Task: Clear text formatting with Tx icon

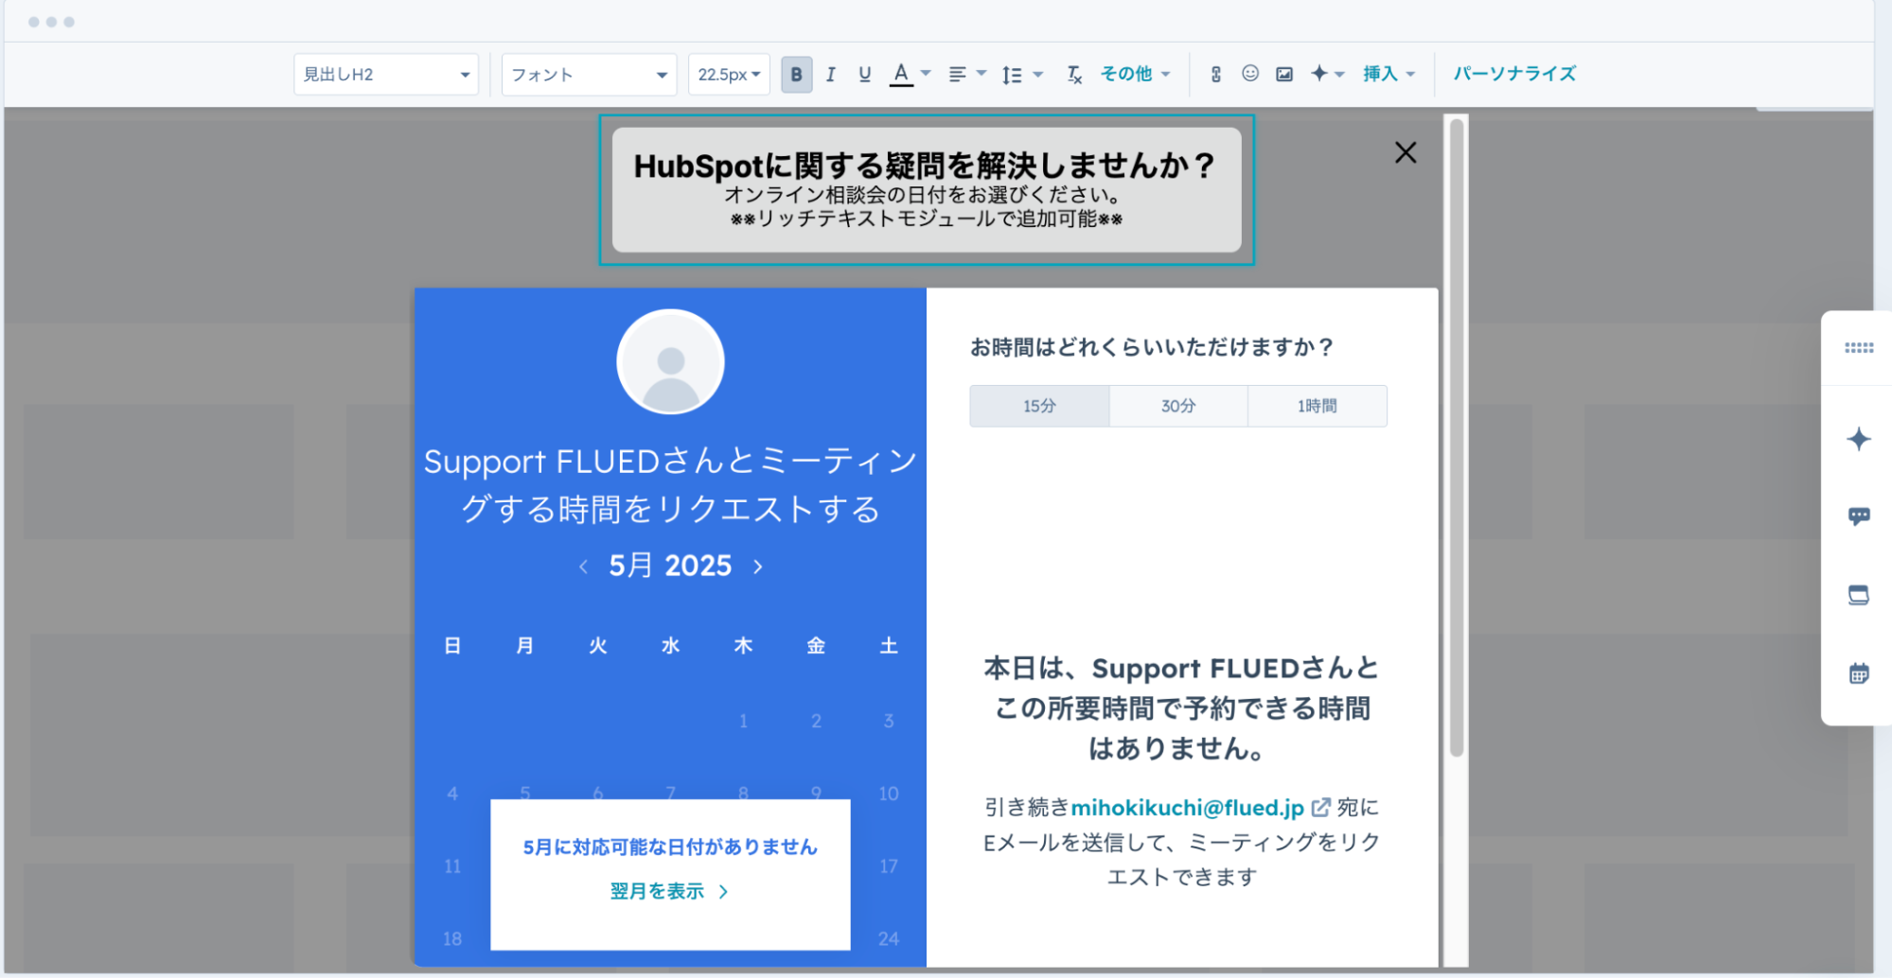Action: [1074, 75]
